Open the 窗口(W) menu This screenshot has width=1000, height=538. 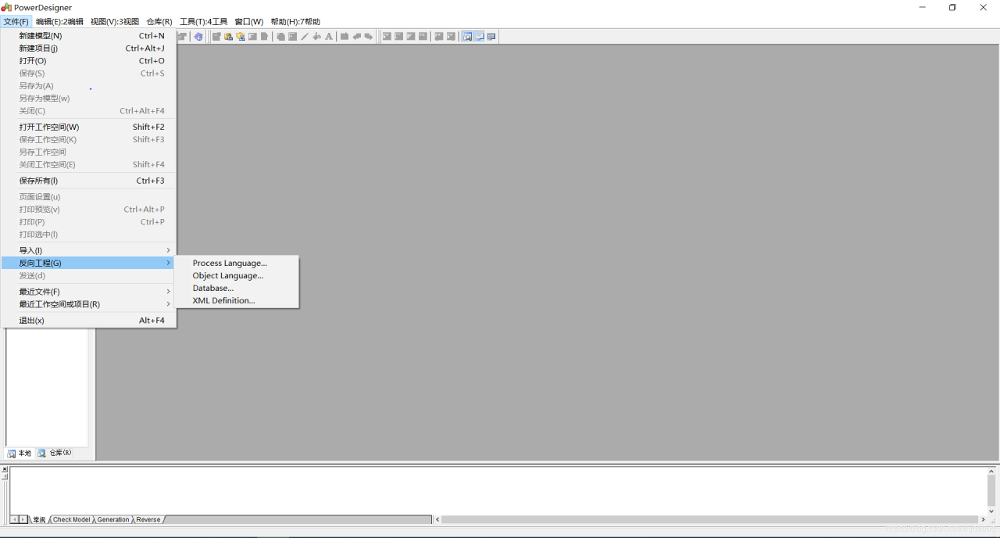tap(249, 22)
